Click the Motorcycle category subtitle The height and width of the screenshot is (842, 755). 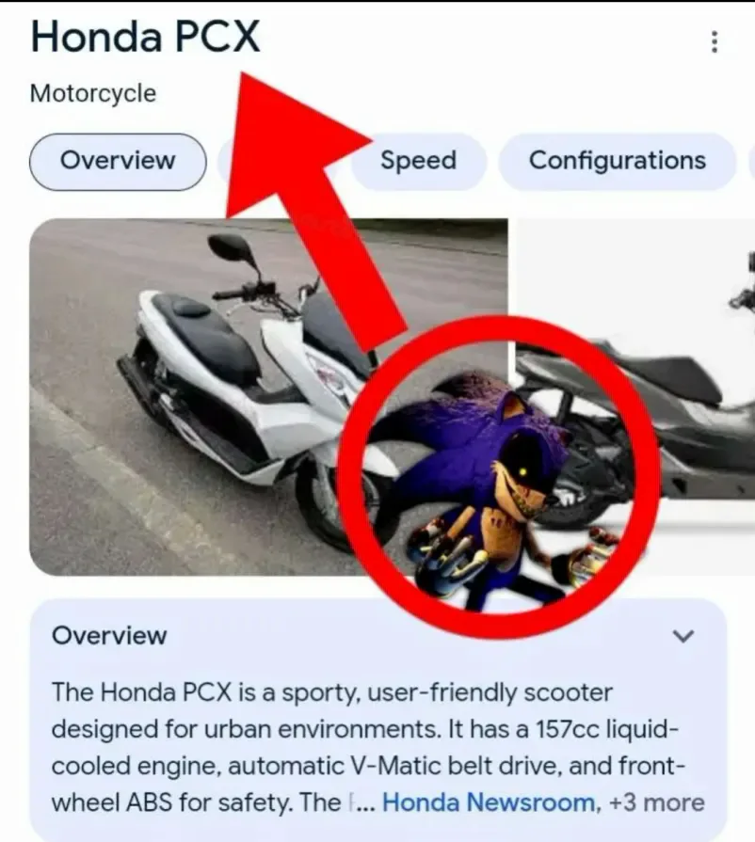click(x=93, y=93)
